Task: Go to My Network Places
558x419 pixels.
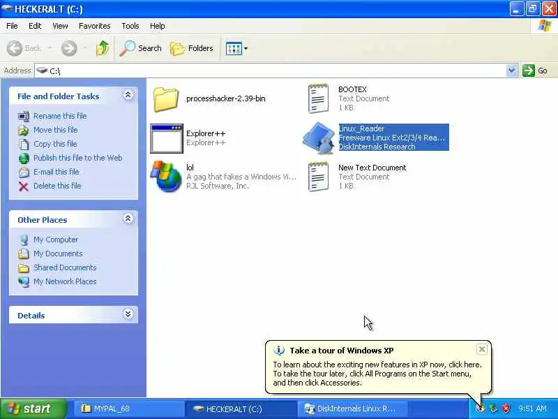Action: click(x=65, y=281)
